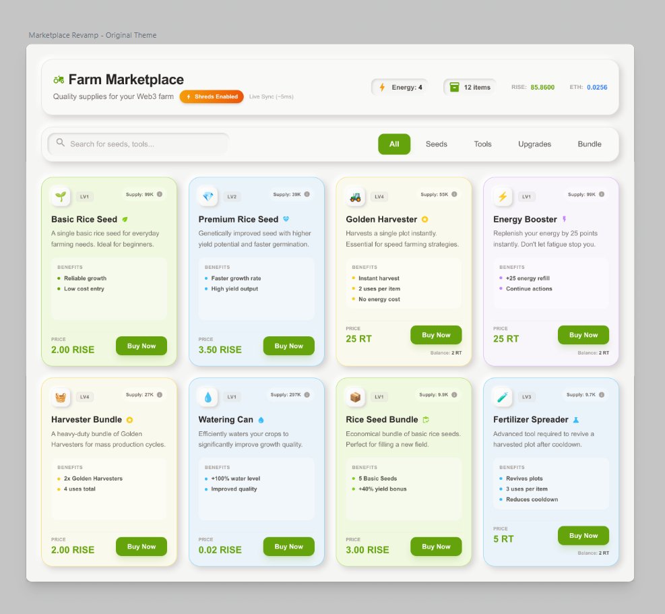Click the box icon in 12 items
The height and width of the screenshot is (614, 665).
click(454, 87)
